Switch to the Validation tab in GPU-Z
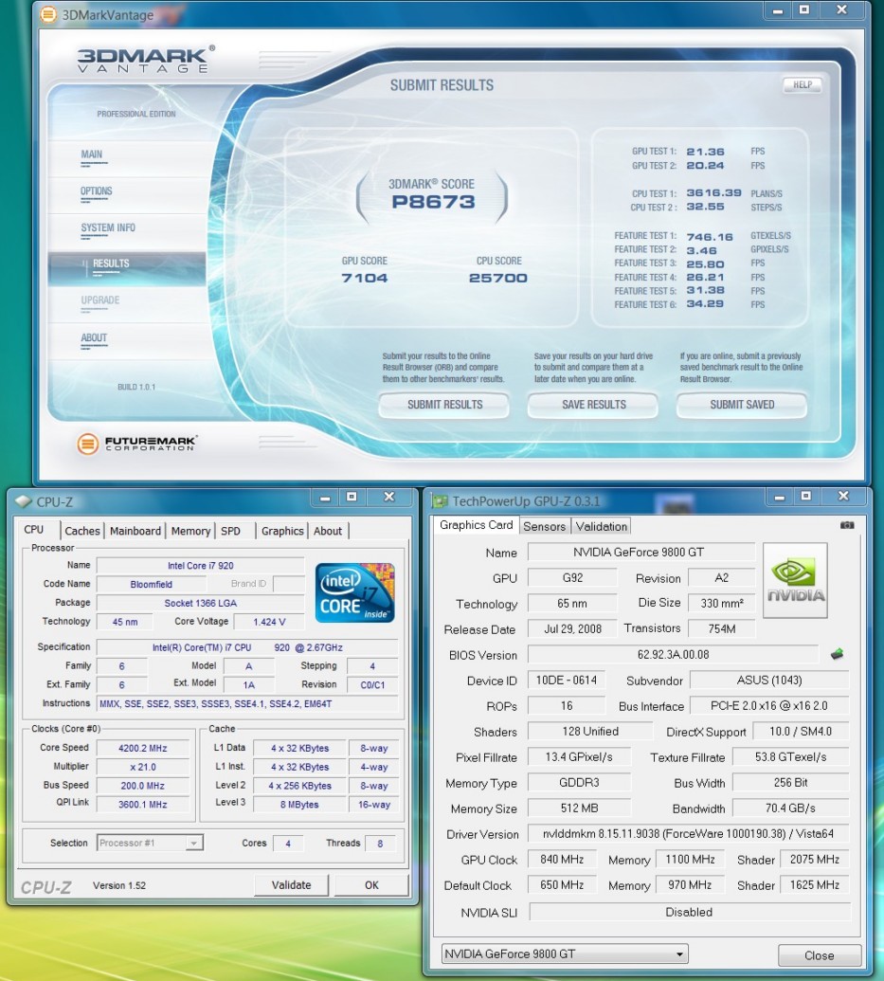Viewport: 884px width, 981px height. tap(602, 526)
